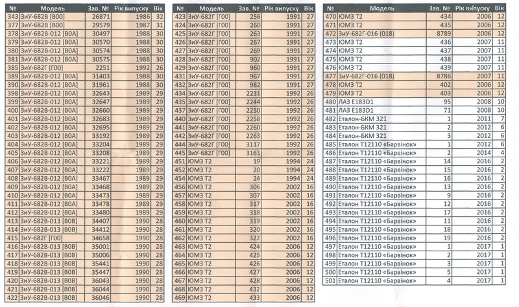The width and height of the screenshot is (519, 307).
Task: Click the serial number 439 cell
Action: (440, 68)
